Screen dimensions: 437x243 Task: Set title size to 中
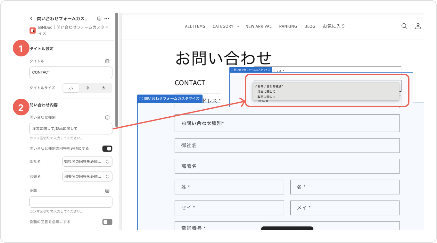pyautogui.click(x=87, y=88)
